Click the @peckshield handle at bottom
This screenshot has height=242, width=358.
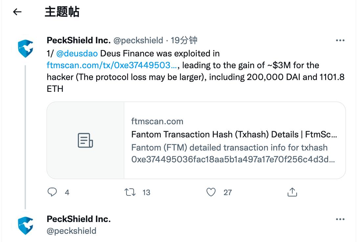tap(72, 231)
